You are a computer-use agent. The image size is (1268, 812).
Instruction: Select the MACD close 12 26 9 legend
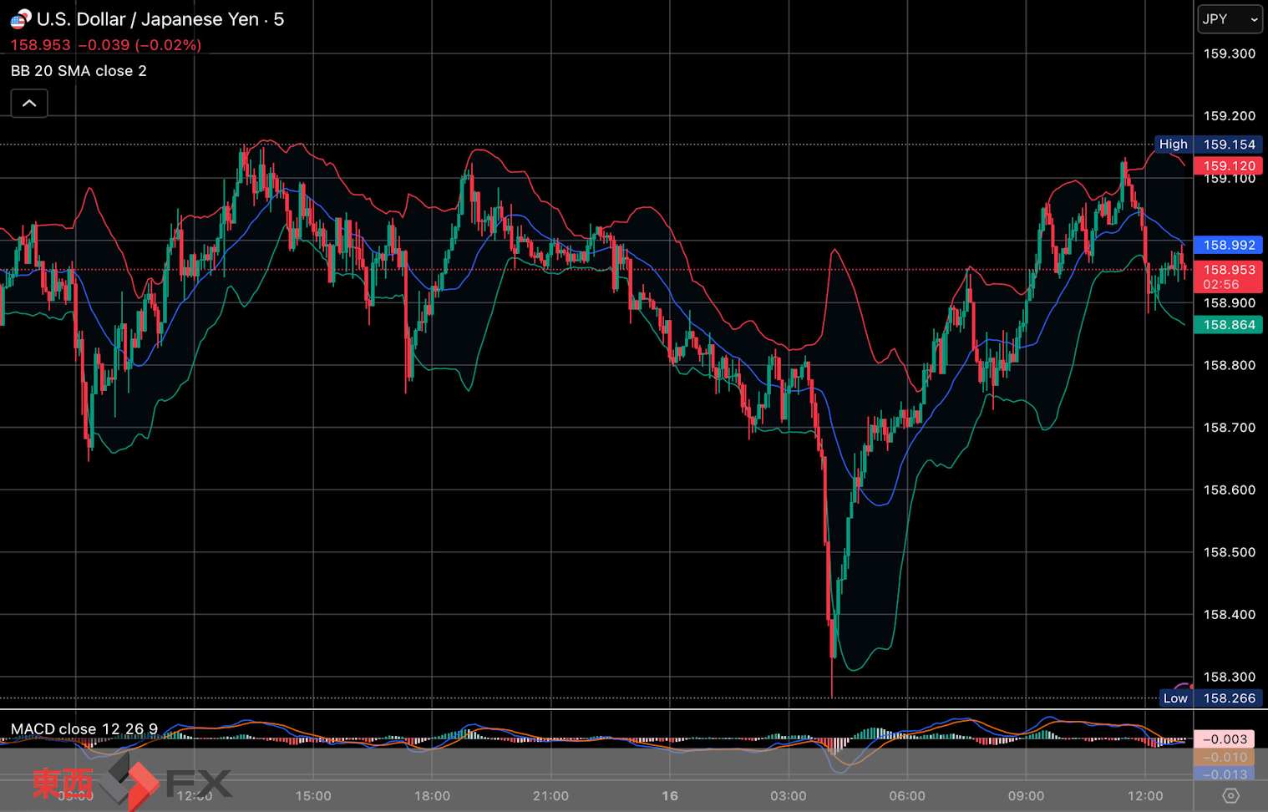coord(84,729)
